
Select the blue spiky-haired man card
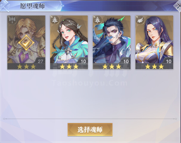pos(112,43)
